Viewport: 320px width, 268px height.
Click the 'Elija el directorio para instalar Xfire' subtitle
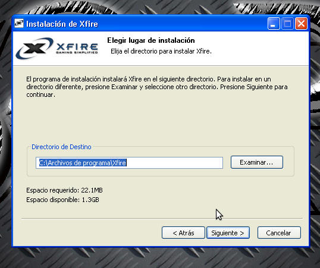(161, 51)
